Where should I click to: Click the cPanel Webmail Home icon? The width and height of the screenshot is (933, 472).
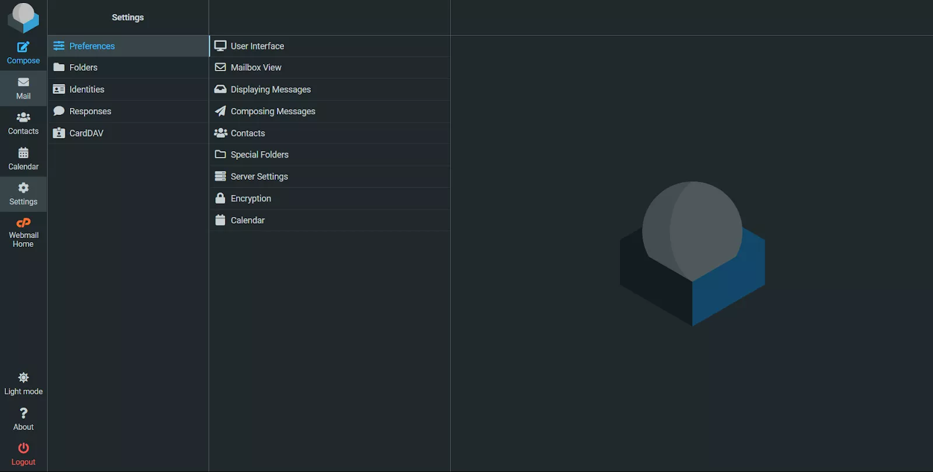click(23, 223)
